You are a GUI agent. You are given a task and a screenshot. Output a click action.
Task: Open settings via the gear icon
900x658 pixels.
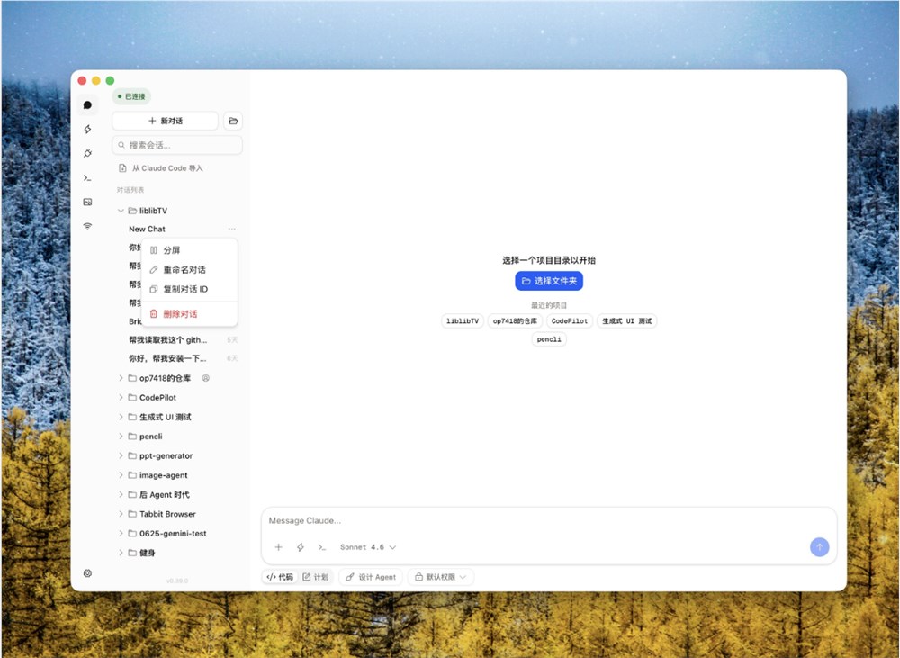pyautogui.click(x=87, y=573)
